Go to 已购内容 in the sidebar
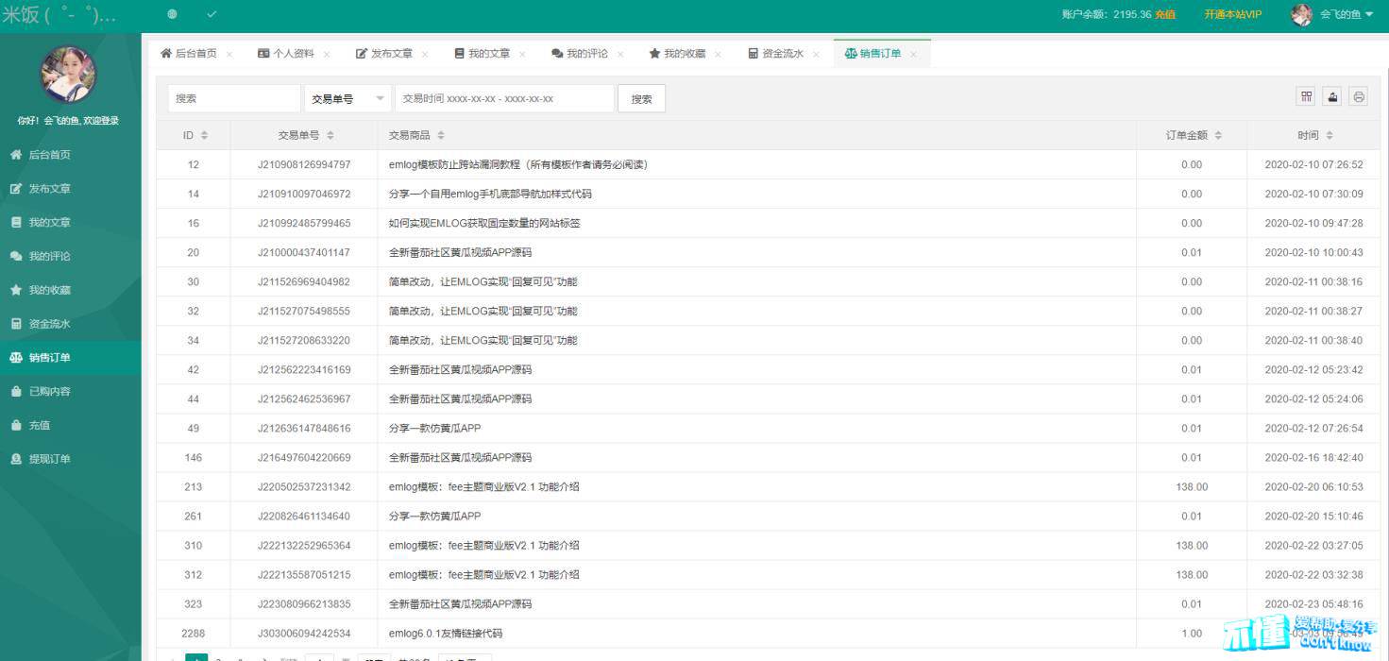The image size is (1389, 661). [49, 391]
